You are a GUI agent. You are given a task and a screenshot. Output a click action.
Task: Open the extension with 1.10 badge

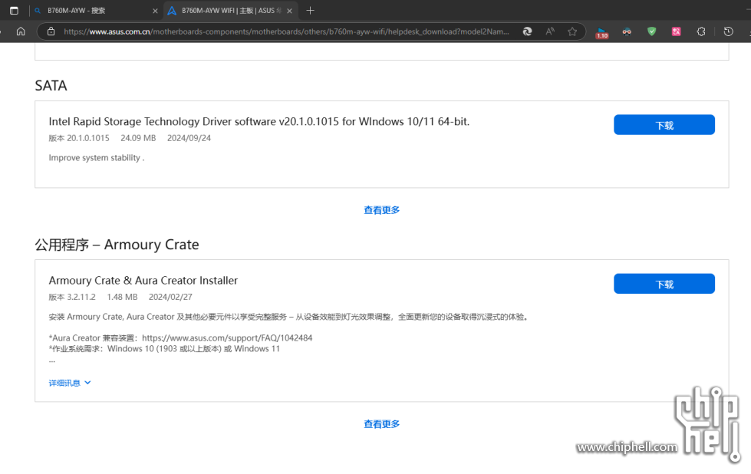602,32
